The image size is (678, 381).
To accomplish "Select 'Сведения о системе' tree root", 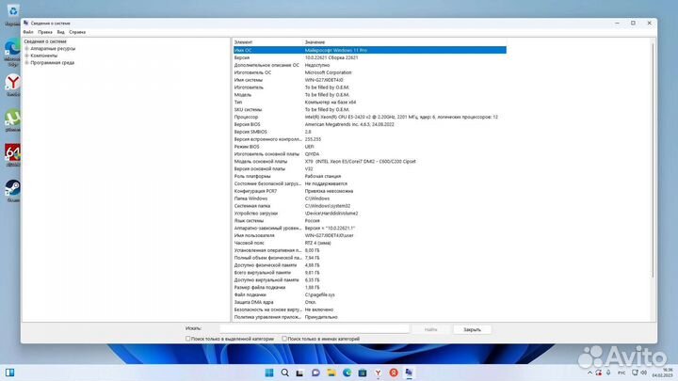I will 45,42.
